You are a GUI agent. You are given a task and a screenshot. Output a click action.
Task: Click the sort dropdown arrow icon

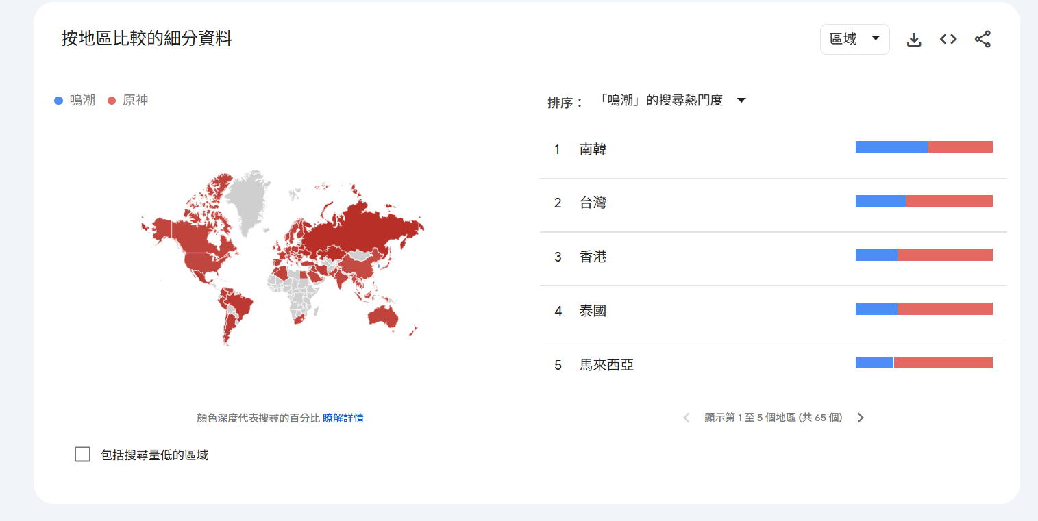click(741, 101)
